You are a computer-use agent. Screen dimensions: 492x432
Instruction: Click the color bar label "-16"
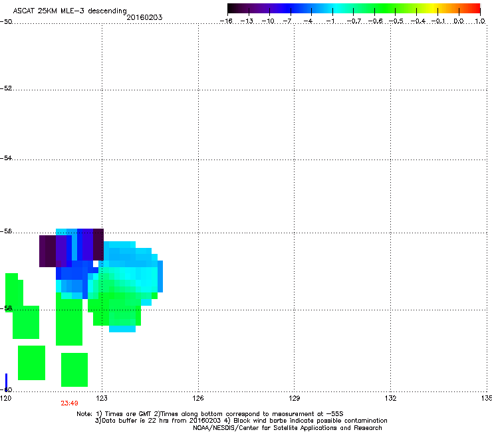(x=226, y=21)
